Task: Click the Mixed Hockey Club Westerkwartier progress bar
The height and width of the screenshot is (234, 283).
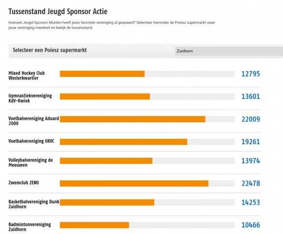Action: pos(147,74)
